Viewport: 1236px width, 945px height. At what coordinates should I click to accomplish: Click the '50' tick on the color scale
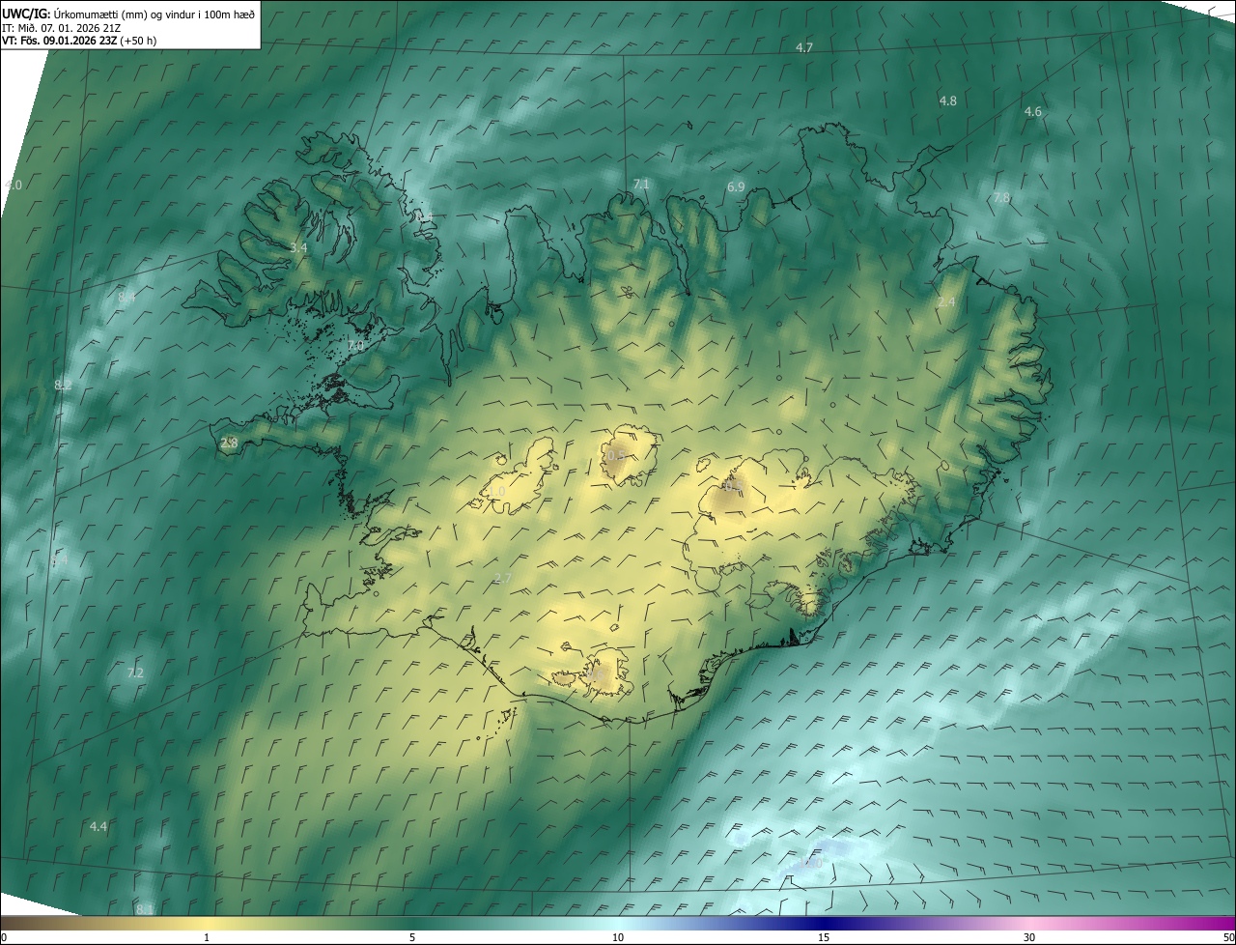coord(1228,937)
